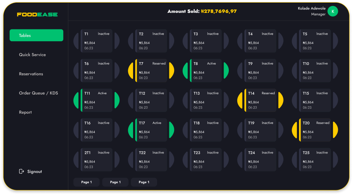Viewport: 353px width, 195px height.
Task: Open reserved table T14 card
Action: (260, 100)
